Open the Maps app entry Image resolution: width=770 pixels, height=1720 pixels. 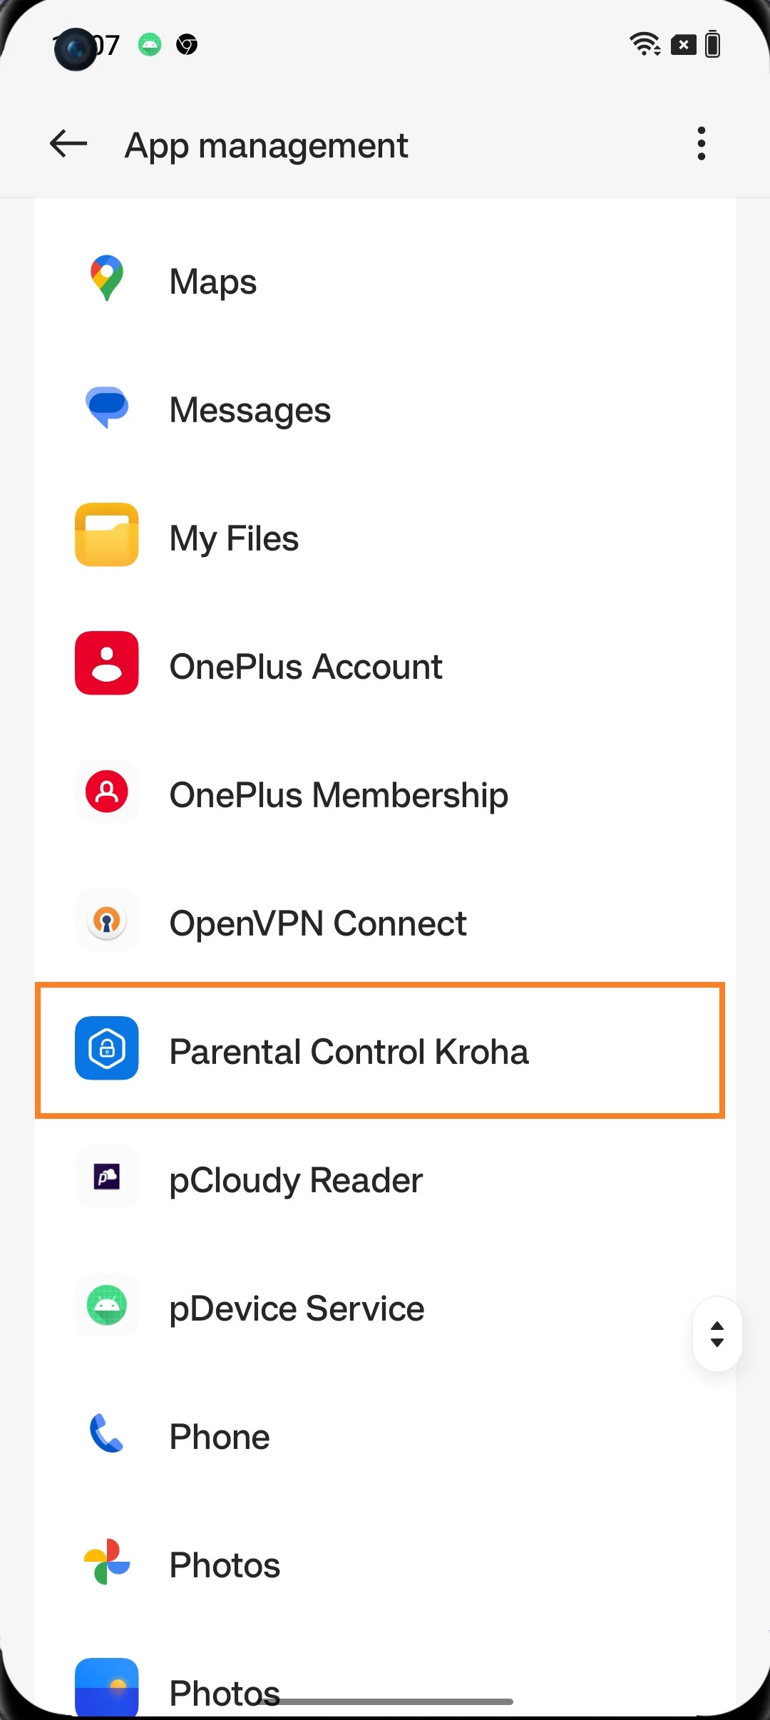[213, 281]
